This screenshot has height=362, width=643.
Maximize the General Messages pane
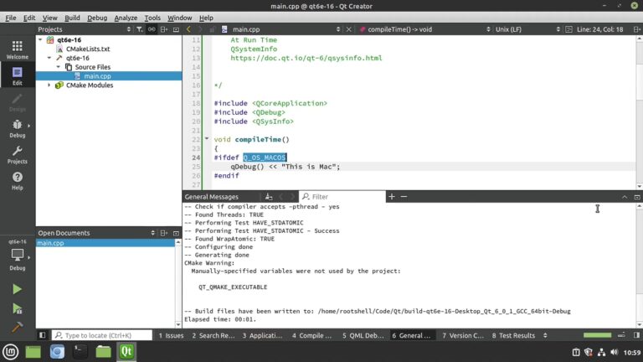637,197
